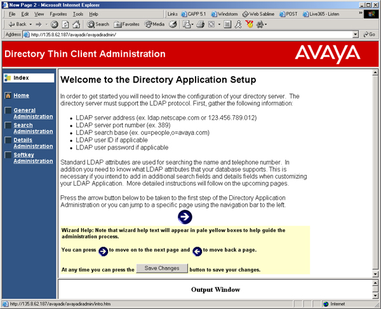This screenshot has height=309, width=381.
Task: Click the back-page arrow in Wizard Help
Action: [x=197, y=251]
